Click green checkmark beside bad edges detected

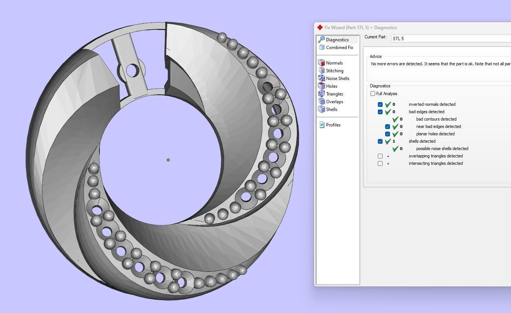pos(388,112)
